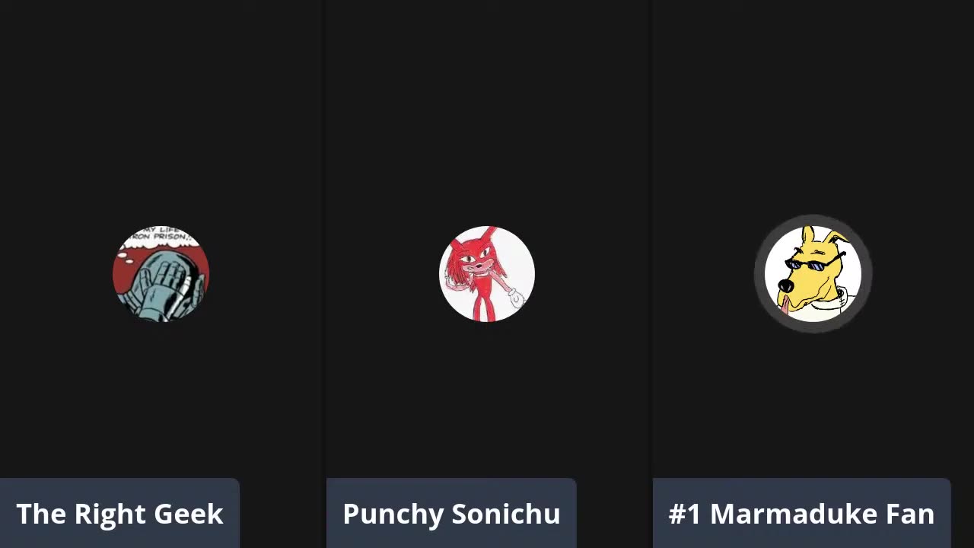Screen dimensions: 974x548
Task: Click the "#1" text in the right name tag
Action: click(685, 515)
